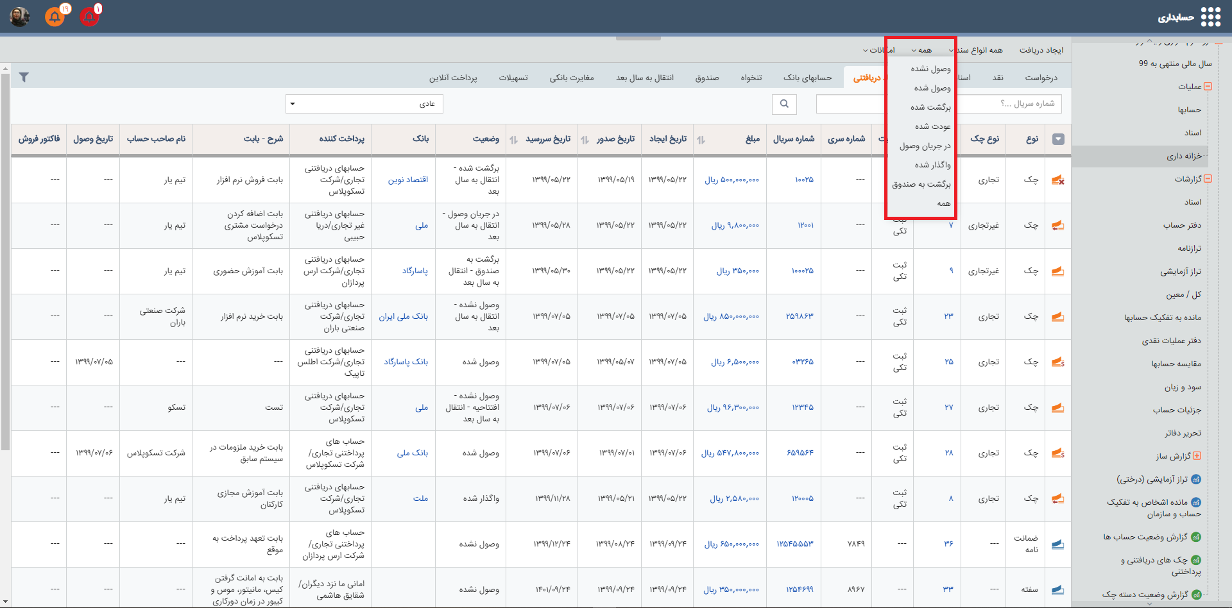This screenshot has width=1232, height=608.
Task: Click the cheque icon in the ۹,۸۰۰,۰۰۰ ریال row
Action: (x=1058, y=226)
